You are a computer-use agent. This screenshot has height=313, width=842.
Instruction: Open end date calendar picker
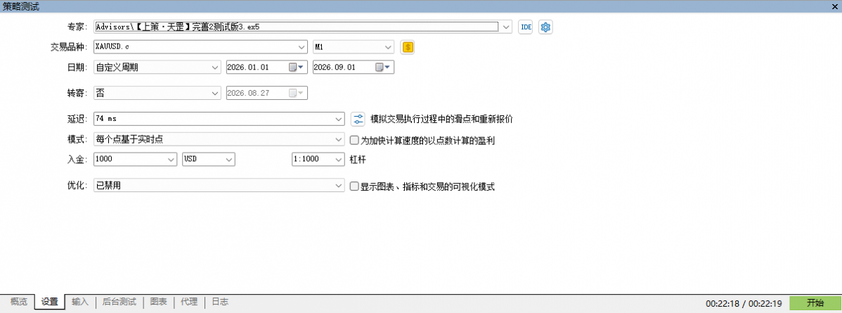click(x=382, y=68)
